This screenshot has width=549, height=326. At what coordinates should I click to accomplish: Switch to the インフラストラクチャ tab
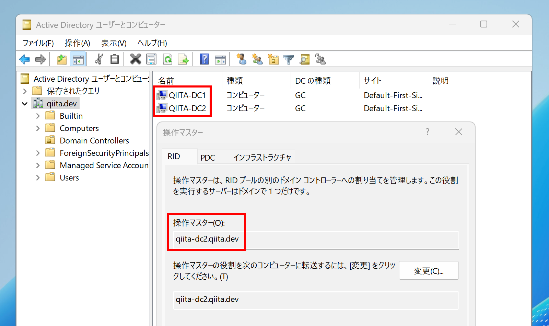(262, 158)
